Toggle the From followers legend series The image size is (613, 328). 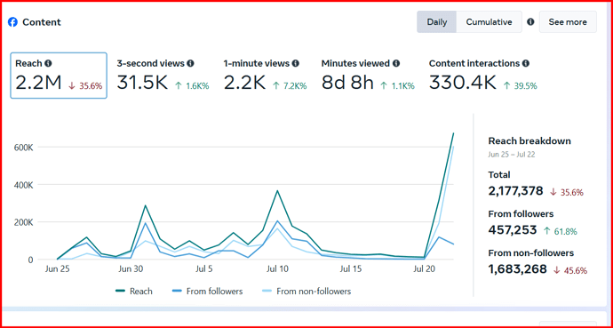208,292
